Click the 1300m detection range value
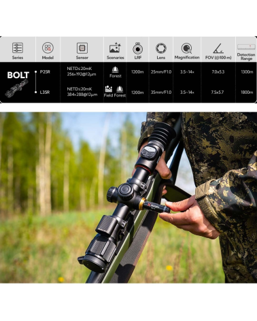 (247, 72)
